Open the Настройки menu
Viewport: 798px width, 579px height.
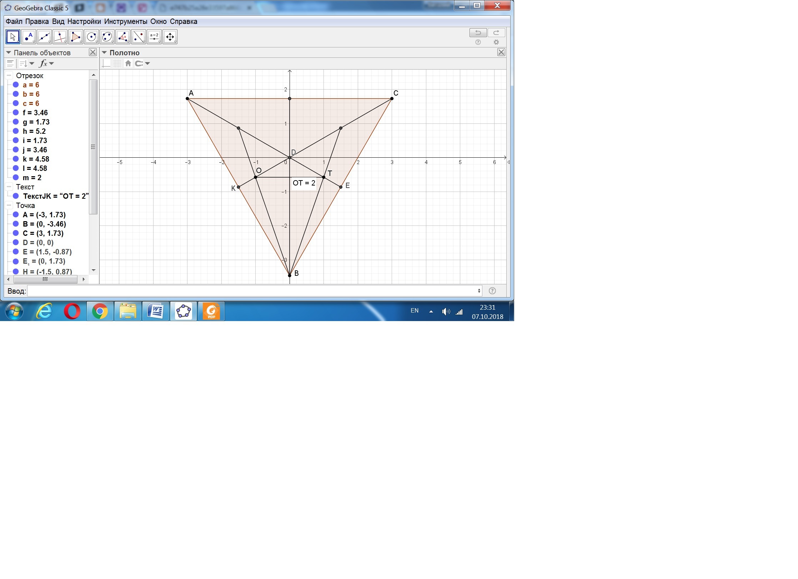pyautogui.click(x=84, y=21)
